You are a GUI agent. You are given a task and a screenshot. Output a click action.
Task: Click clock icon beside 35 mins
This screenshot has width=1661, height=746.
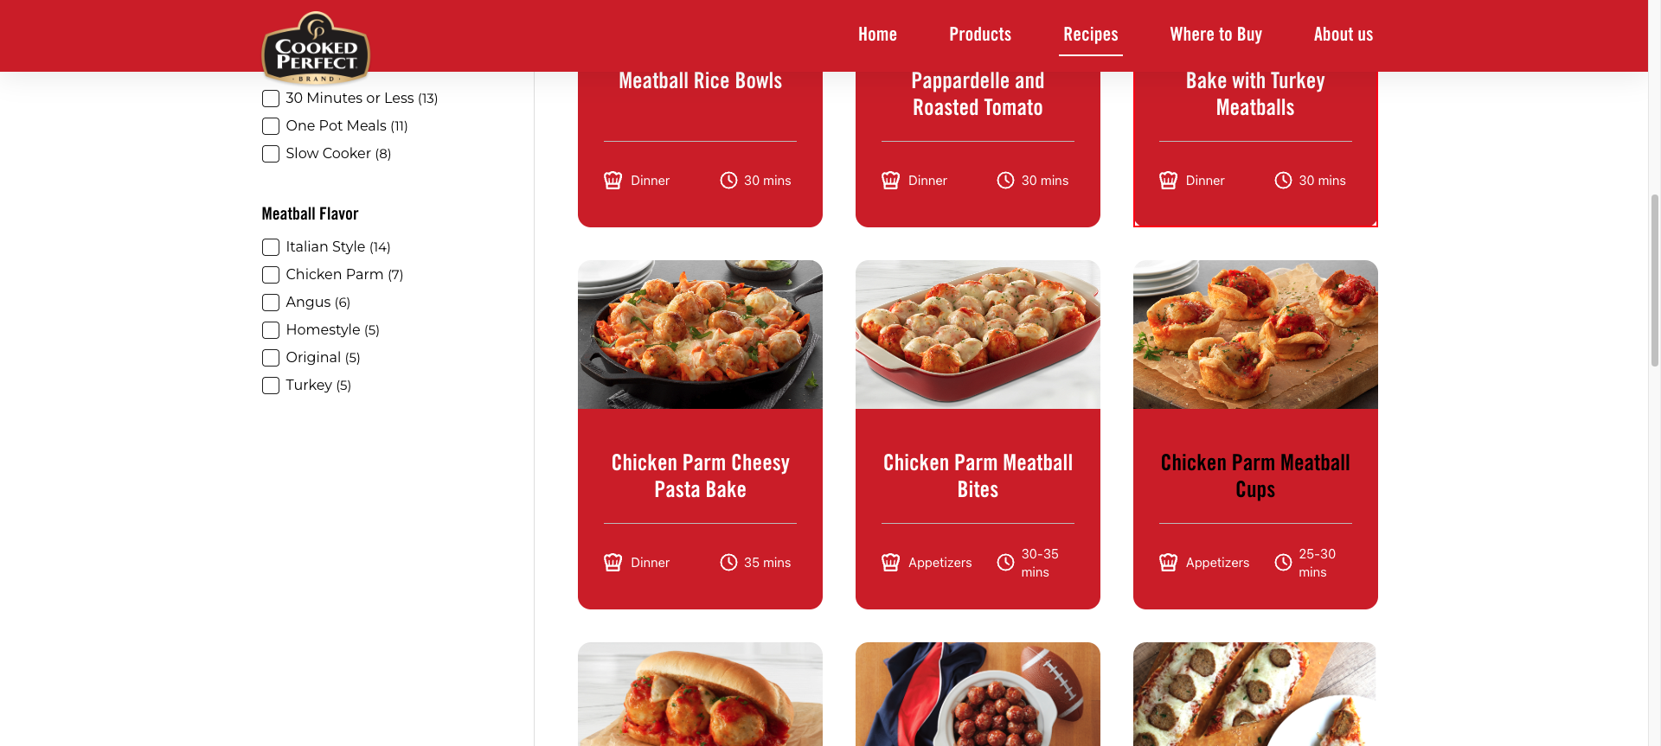coord(728,562)
